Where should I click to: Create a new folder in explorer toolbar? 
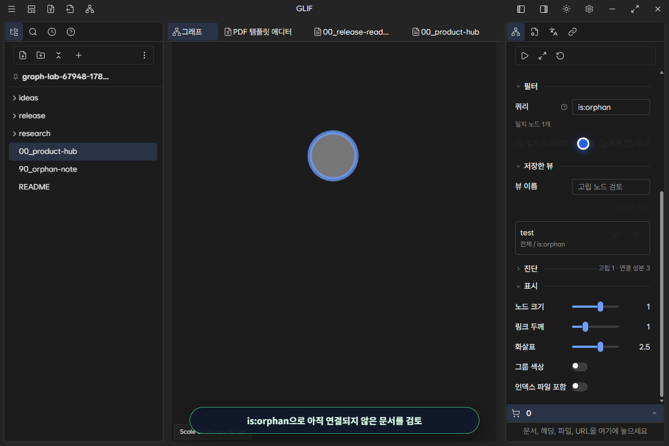point(41,55)
